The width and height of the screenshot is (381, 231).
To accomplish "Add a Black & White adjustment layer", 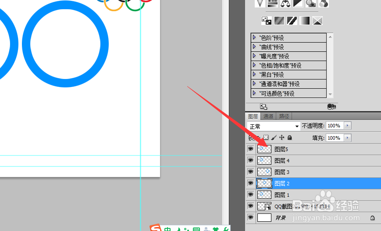I will click(298, 4).
